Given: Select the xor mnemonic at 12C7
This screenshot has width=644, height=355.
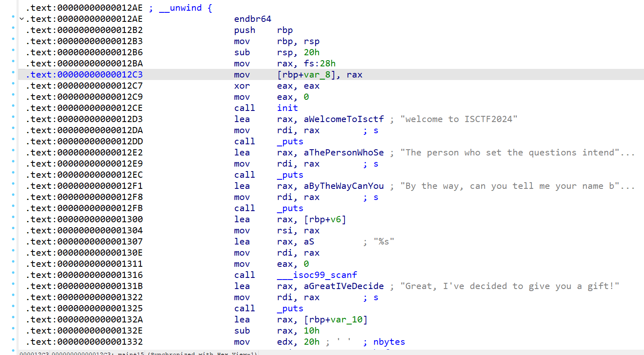Looking at the screenshot, I should click(x=242, y=86).
